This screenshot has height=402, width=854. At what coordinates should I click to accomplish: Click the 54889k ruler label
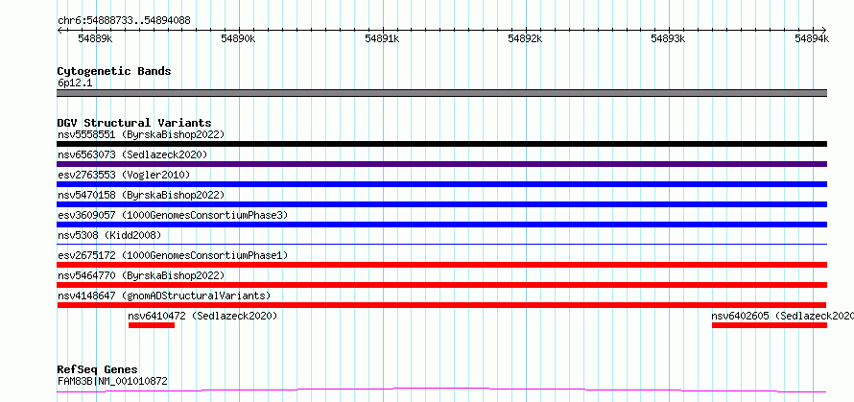[x=95, y=38]
